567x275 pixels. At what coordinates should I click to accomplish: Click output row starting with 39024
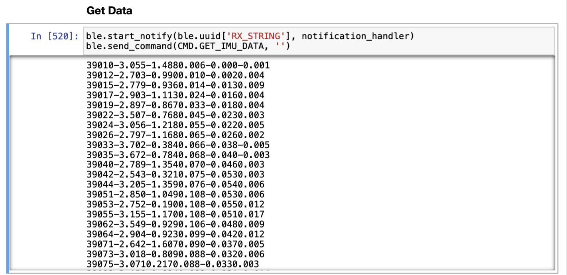pos(175,125)
